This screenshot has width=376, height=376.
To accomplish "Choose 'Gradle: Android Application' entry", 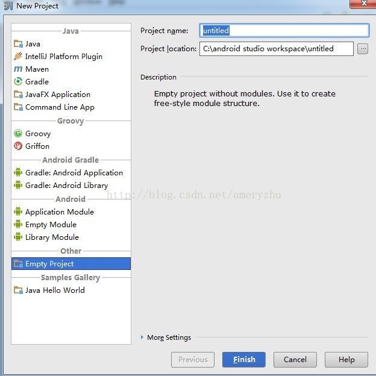I will tap(74, 173).
